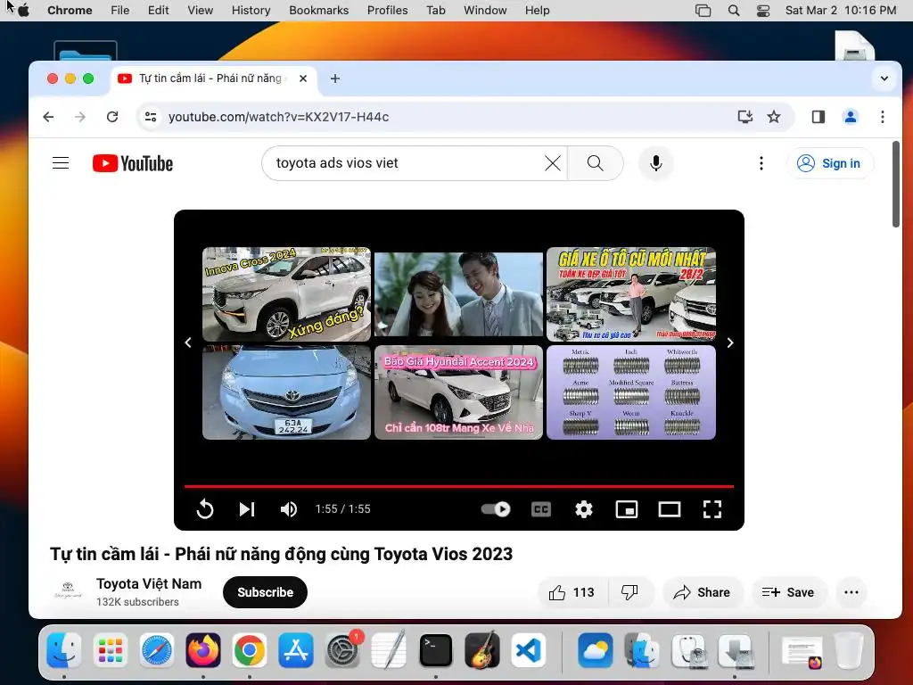Open the used car prices video thumbnail
Image resolution: width=913 pixels, height=685 pixels.
coord(631,293)
